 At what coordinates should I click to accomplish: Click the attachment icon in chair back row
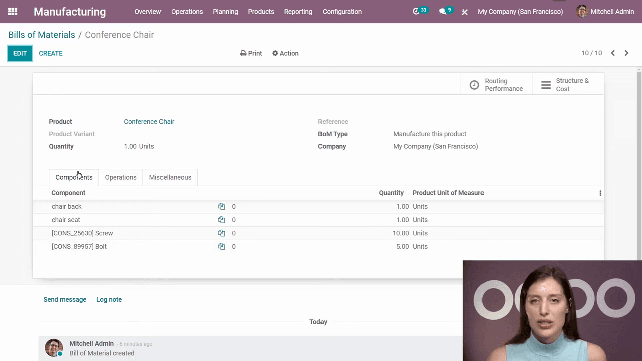(221, 206)
